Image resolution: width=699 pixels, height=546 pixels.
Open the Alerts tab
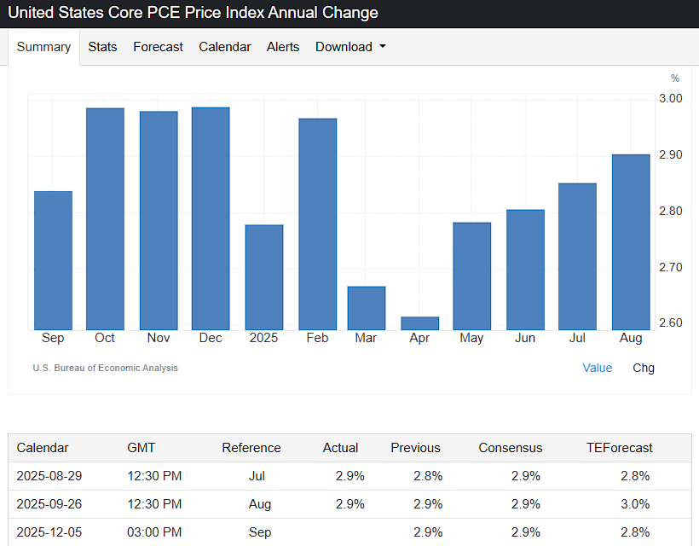coord(282,47)
